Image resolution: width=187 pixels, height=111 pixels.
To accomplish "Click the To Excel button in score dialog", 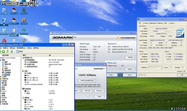I will (87, 91).
